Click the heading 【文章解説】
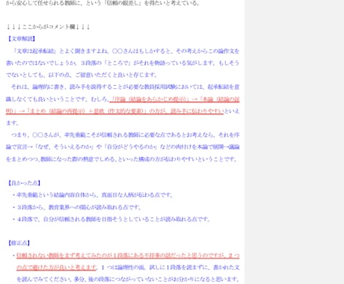Viewport: 344px width, 284px height. pyautogui.click(x=21, y=39)
